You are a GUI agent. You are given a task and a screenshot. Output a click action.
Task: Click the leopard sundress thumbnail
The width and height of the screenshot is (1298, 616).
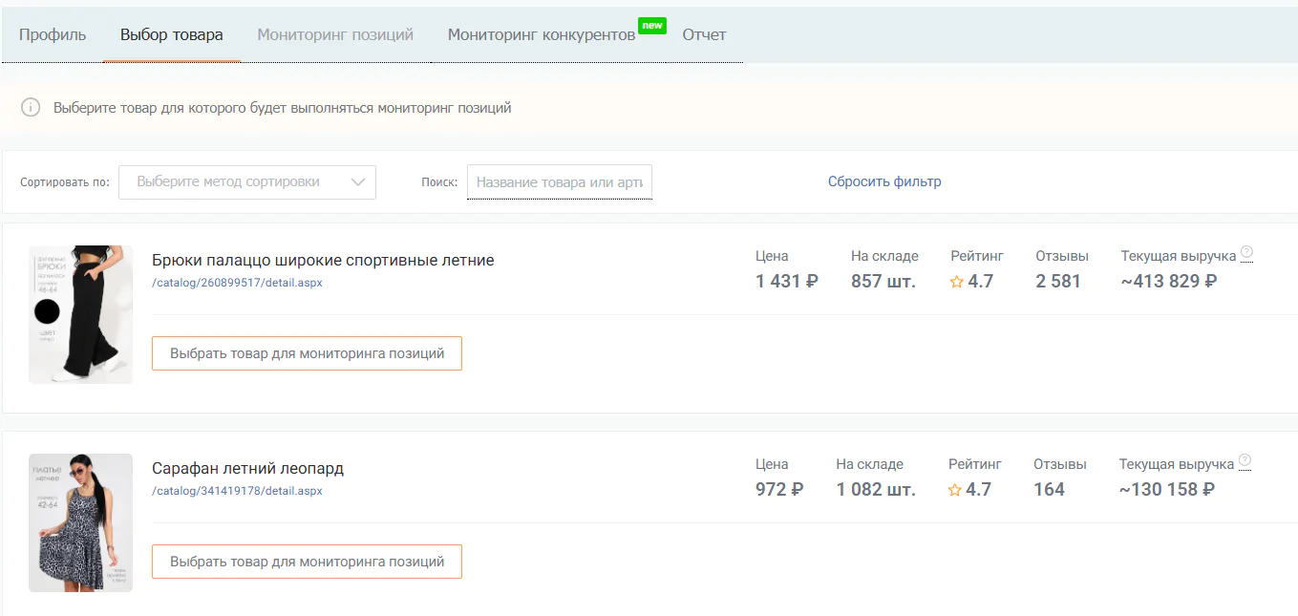(80, 522)
